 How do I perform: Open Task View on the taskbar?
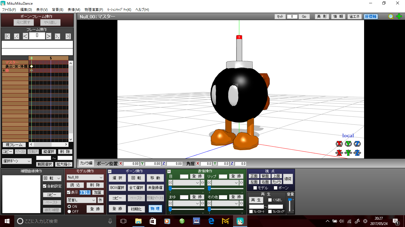(123, 221)
